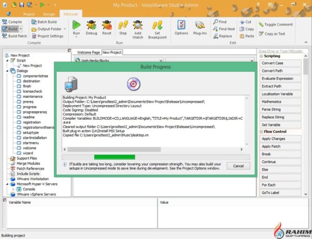Select the New Project document tab

click(112, 53)
